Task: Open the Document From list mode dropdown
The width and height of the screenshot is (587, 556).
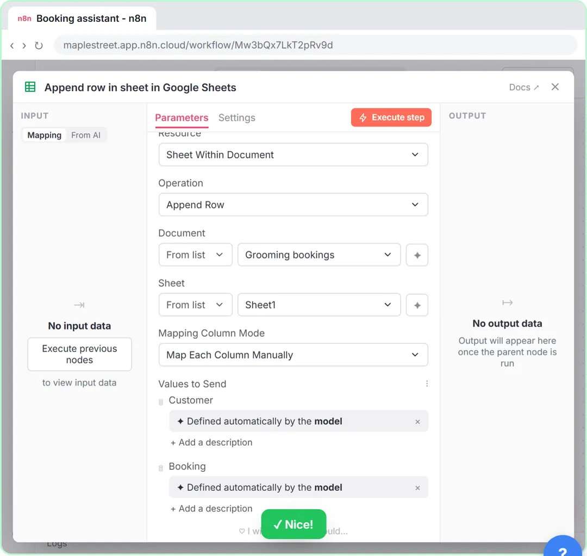Action: [196, 255]
